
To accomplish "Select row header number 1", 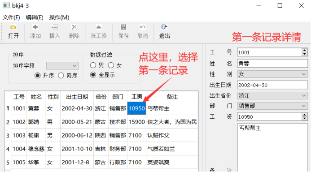I will 8,108.
